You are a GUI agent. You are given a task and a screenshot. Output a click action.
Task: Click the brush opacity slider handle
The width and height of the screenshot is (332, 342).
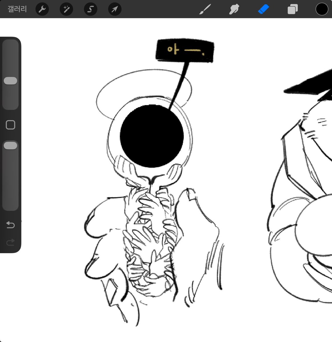(x=11, y=146)
